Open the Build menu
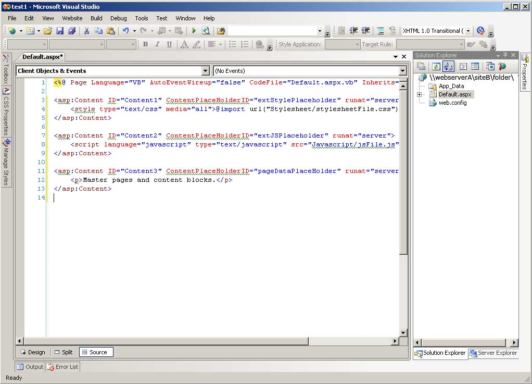 click(96, 18)
